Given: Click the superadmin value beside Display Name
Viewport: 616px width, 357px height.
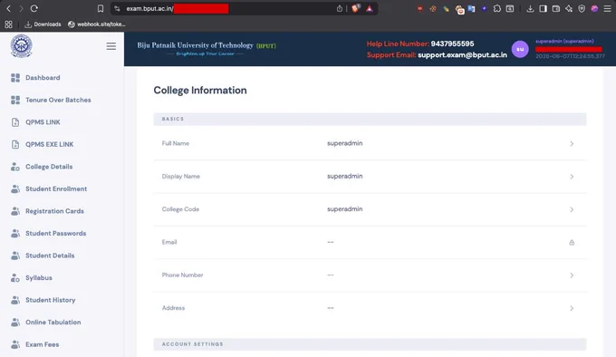Looking at the screenshot, I should [x=344, y=177].
